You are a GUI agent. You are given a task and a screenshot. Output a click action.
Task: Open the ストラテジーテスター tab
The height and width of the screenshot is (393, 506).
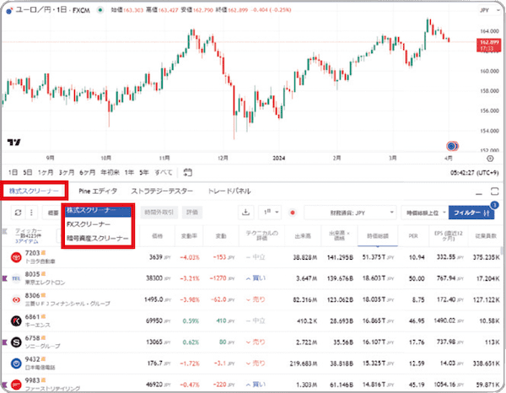click(x=162, y=191)
